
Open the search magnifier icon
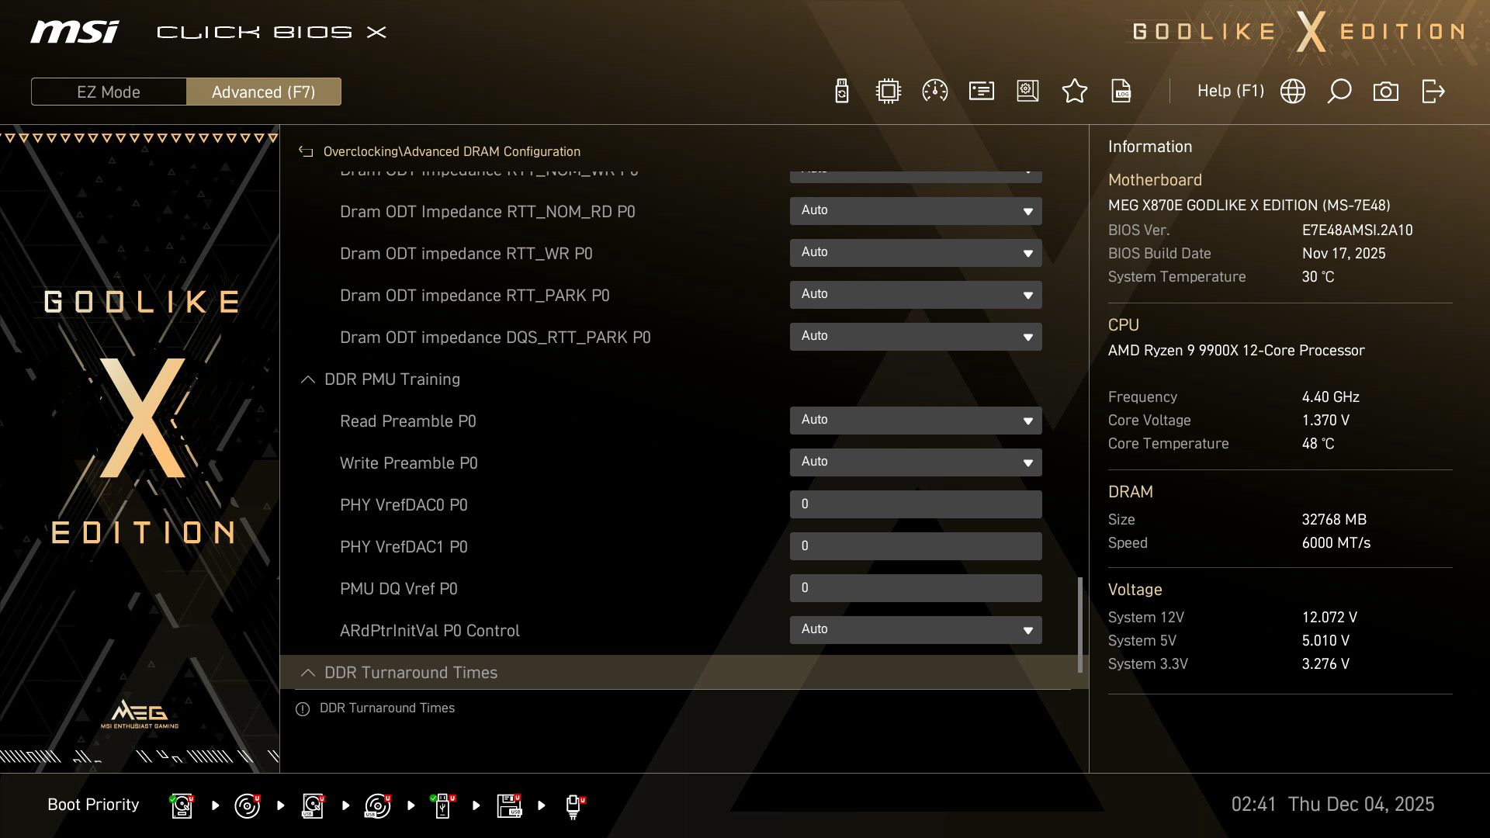click(1339, 91)
